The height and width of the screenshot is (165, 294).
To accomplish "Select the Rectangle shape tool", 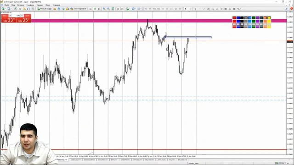I will coord(226,9).
